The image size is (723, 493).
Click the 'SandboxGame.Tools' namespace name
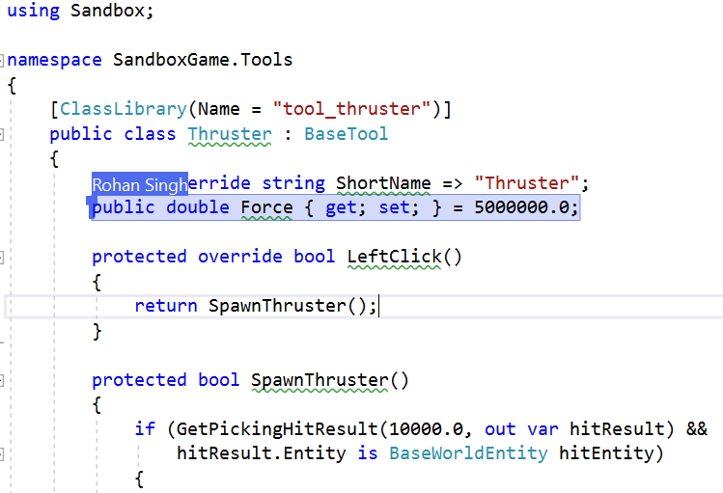tap(203, 60)
